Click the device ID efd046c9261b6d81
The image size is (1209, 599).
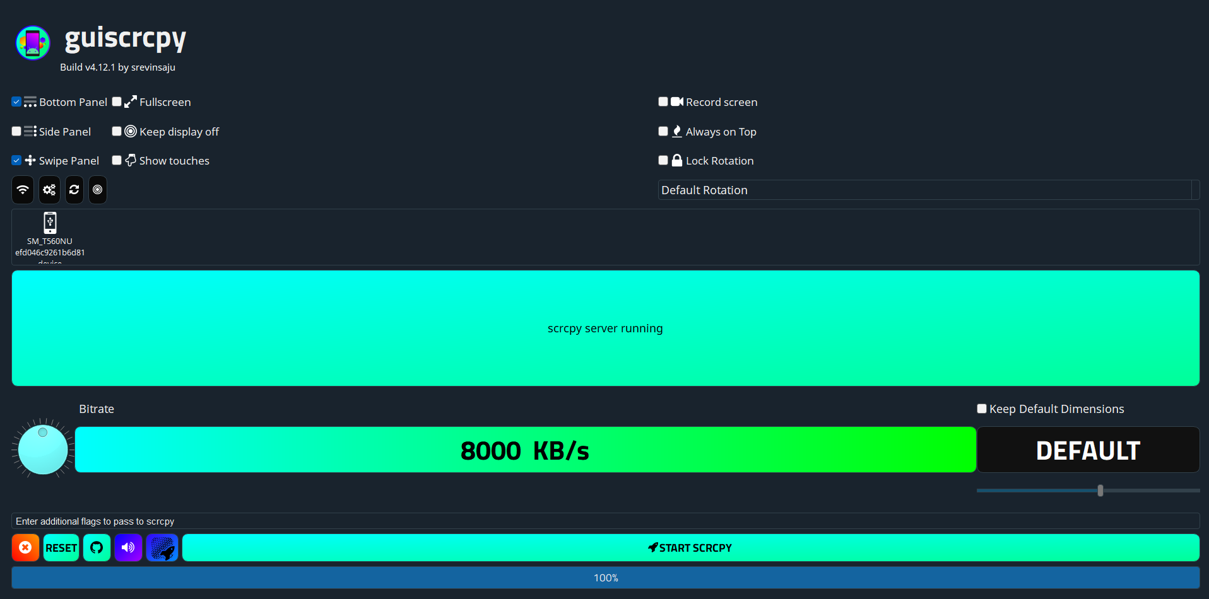pos(50,252)
